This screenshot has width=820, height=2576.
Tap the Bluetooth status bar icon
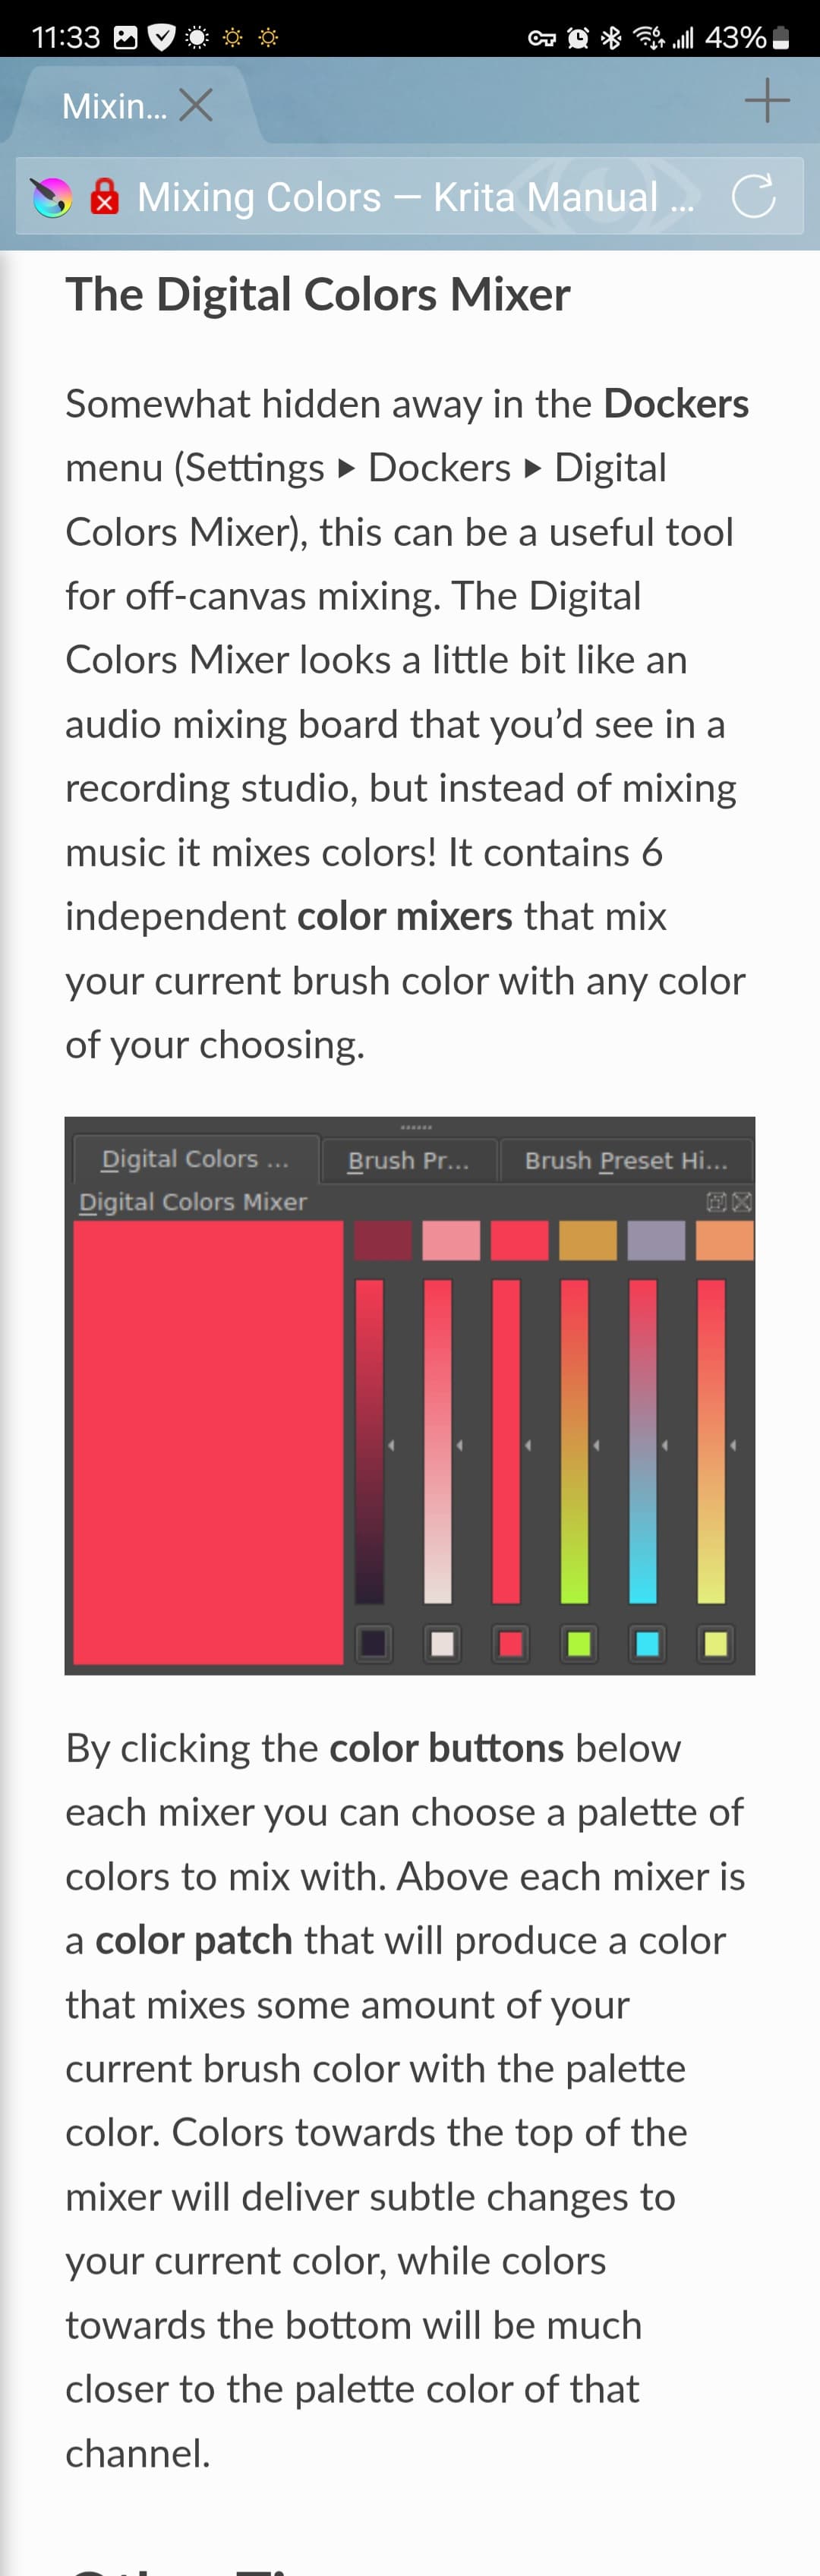(x=611, y=38)
